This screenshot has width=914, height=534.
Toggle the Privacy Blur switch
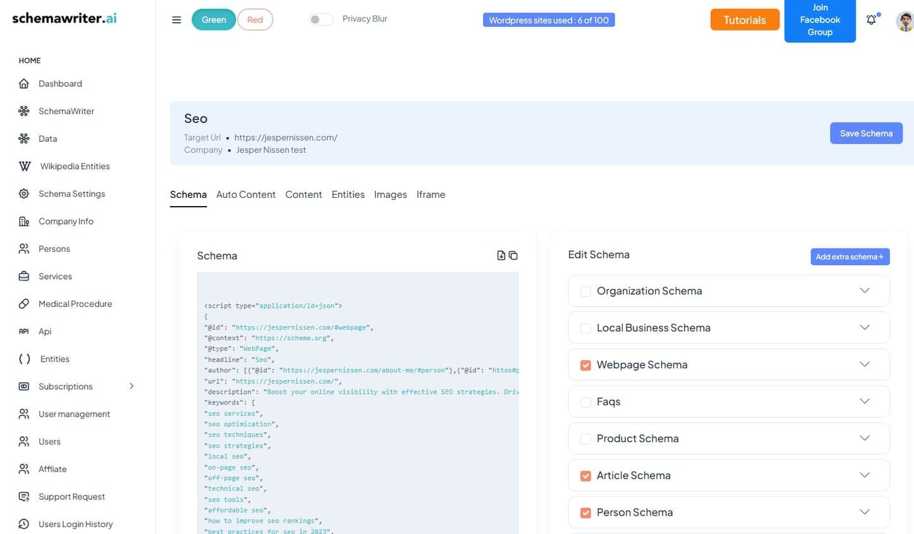tap(321, 19)
